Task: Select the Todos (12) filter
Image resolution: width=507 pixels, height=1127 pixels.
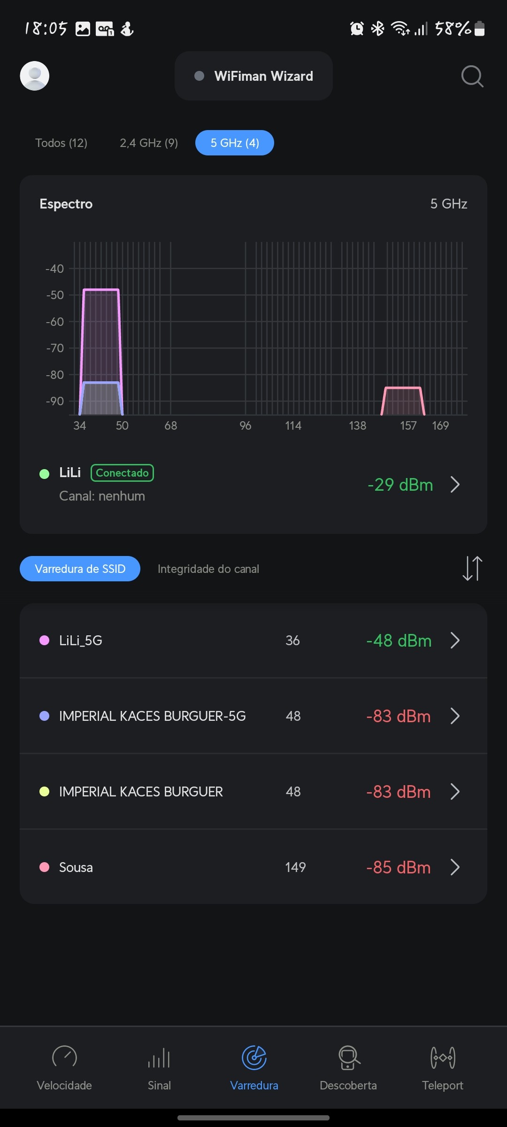Action: (x=61, y=143)
